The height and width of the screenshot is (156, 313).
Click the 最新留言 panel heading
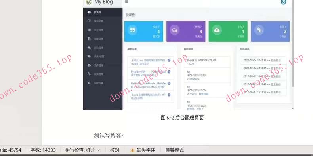pyautogui.click(x=188, y=49)
